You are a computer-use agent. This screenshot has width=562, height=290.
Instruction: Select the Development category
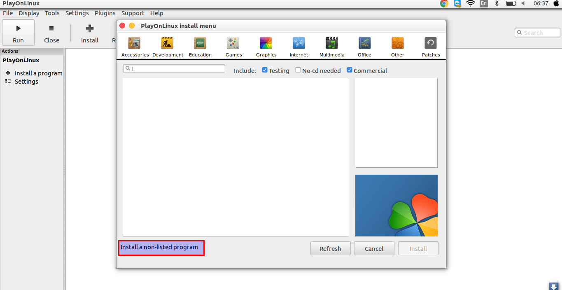[x=168, y=45]
